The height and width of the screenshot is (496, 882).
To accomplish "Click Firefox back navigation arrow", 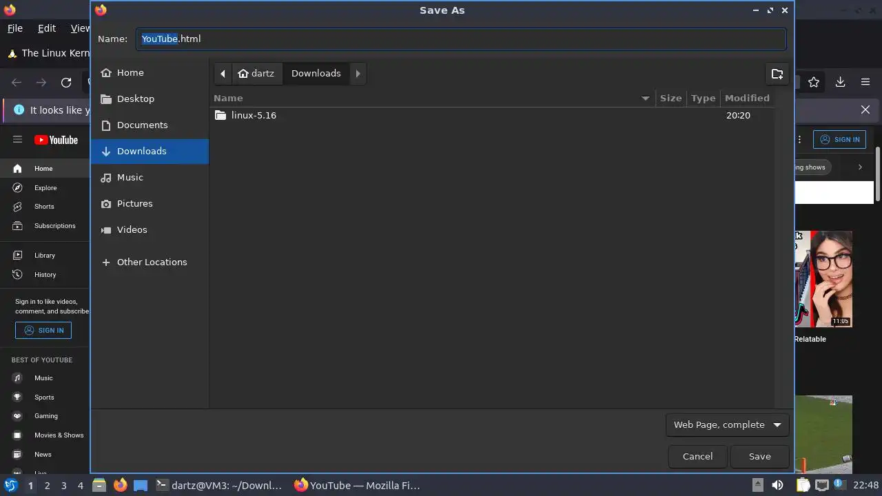I will (17, 83).
